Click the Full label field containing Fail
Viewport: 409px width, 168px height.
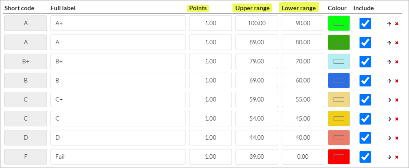tap(118, 157)
